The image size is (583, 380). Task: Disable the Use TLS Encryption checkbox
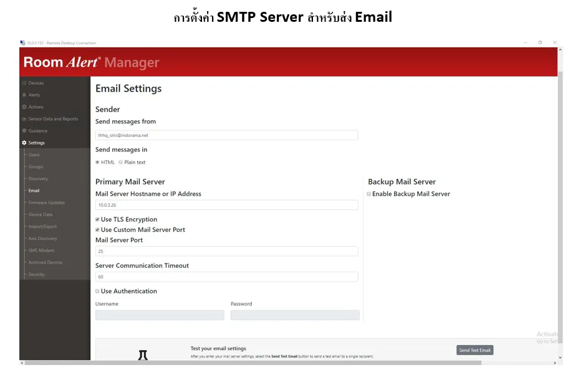point(97,219)
